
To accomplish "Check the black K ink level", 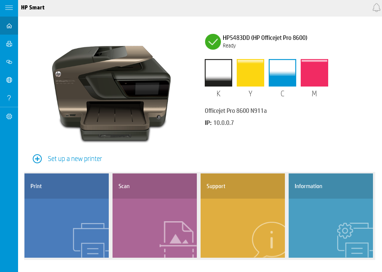I will (x=218, y=73).
